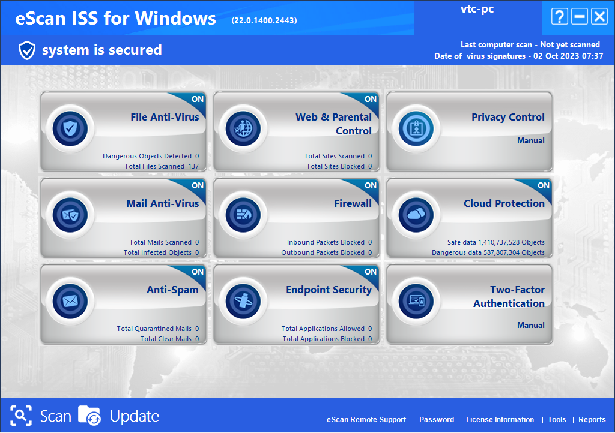This screenshot has width=615, height=433.
Task: Open the Anti-Spam envelope icon
Action: pyautogui.click(x=70, y=300)
